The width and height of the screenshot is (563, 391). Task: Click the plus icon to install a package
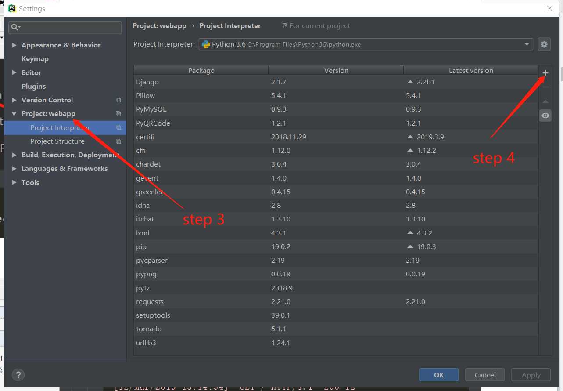[x=545, y=73]
